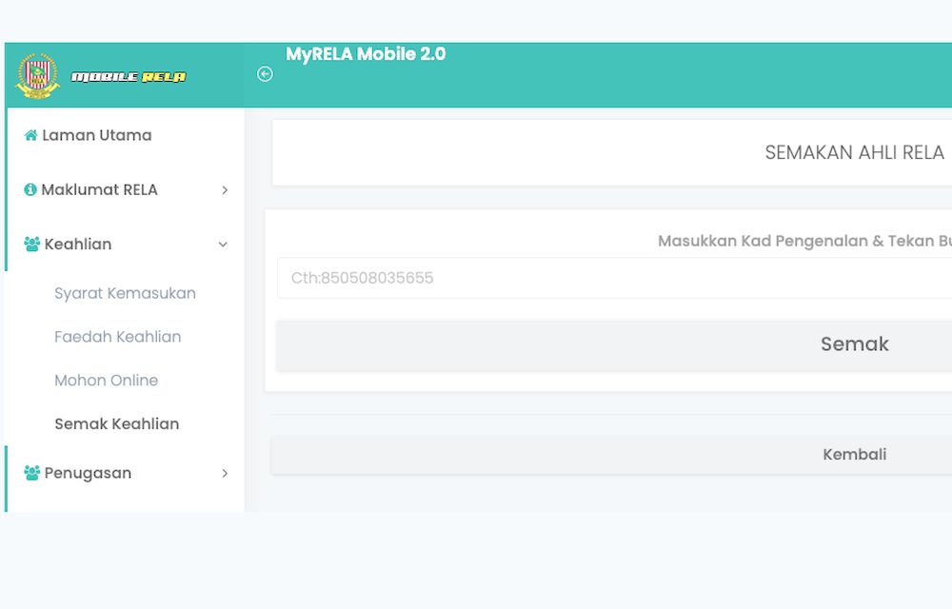The height and width of the screenshot is (609, 952).
Task: Open Faedah Keahlian page
Action: (x=118, y=337)
